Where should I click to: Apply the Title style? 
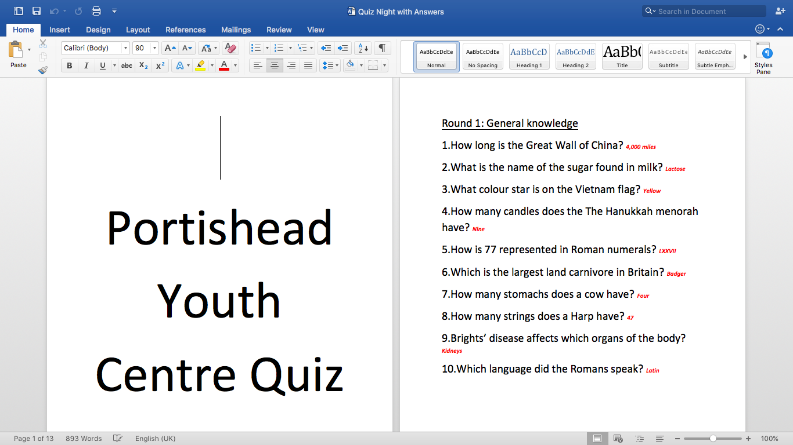click(622, 57)
